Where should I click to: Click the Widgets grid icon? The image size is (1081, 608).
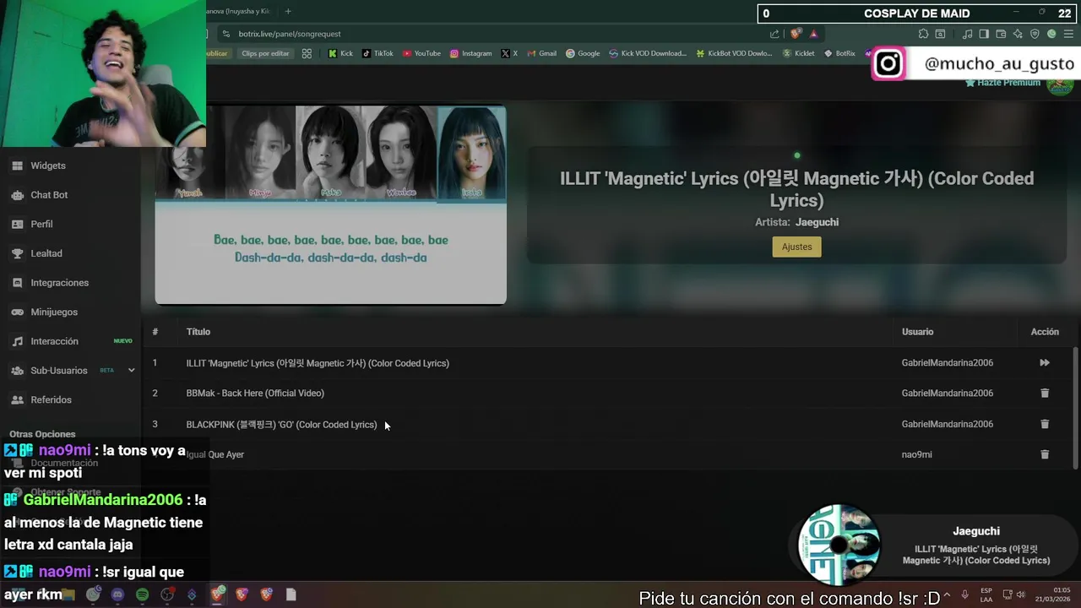17,166
